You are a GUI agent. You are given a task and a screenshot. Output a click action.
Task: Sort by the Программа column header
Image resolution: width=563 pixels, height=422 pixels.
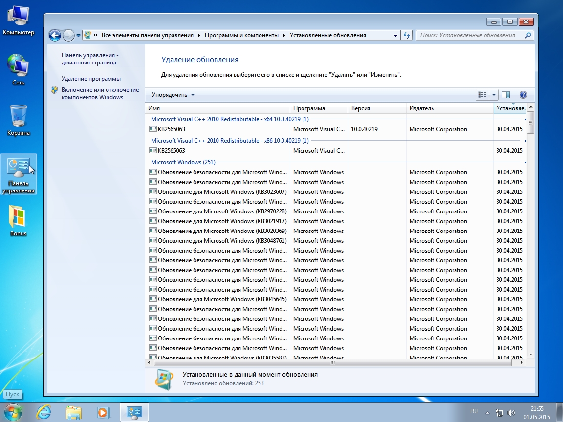coord(309,108)
